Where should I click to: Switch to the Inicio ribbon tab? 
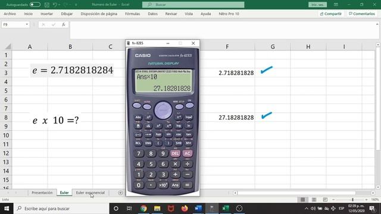point(28,14)
